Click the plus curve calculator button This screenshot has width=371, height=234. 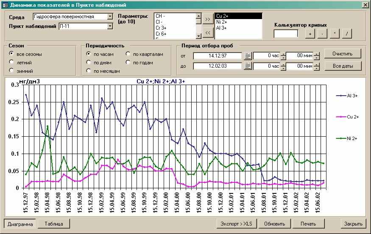coord(310,34)
